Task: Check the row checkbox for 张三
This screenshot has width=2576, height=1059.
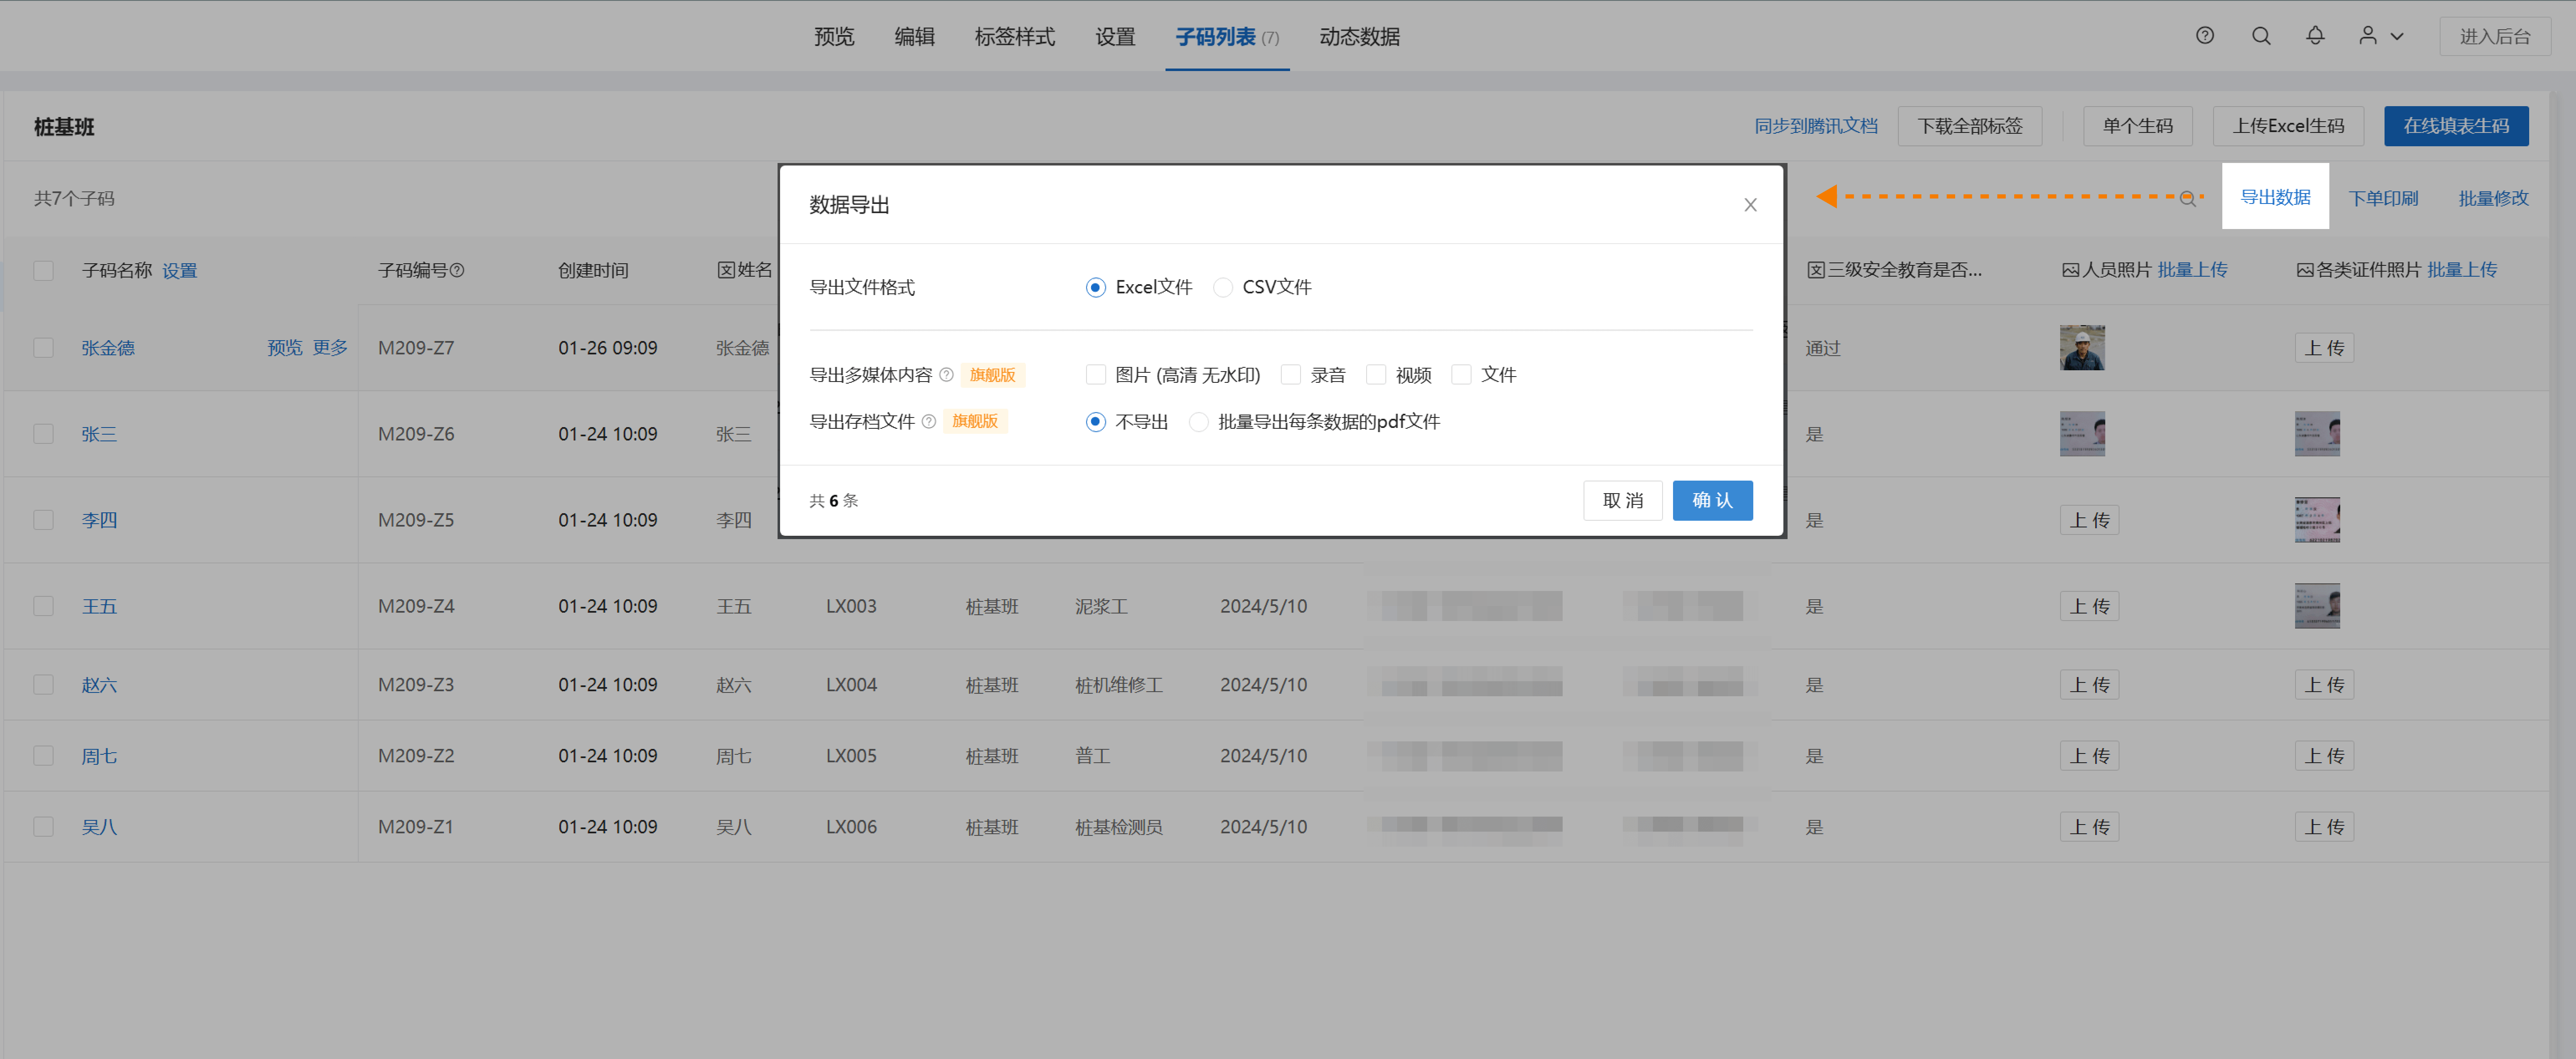Action: point(43,434)
